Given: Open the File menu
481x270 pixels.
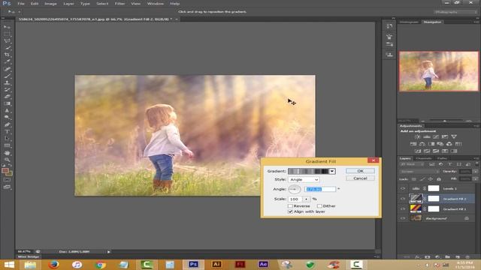Looking at the screenshot, I should coord(21,4).
